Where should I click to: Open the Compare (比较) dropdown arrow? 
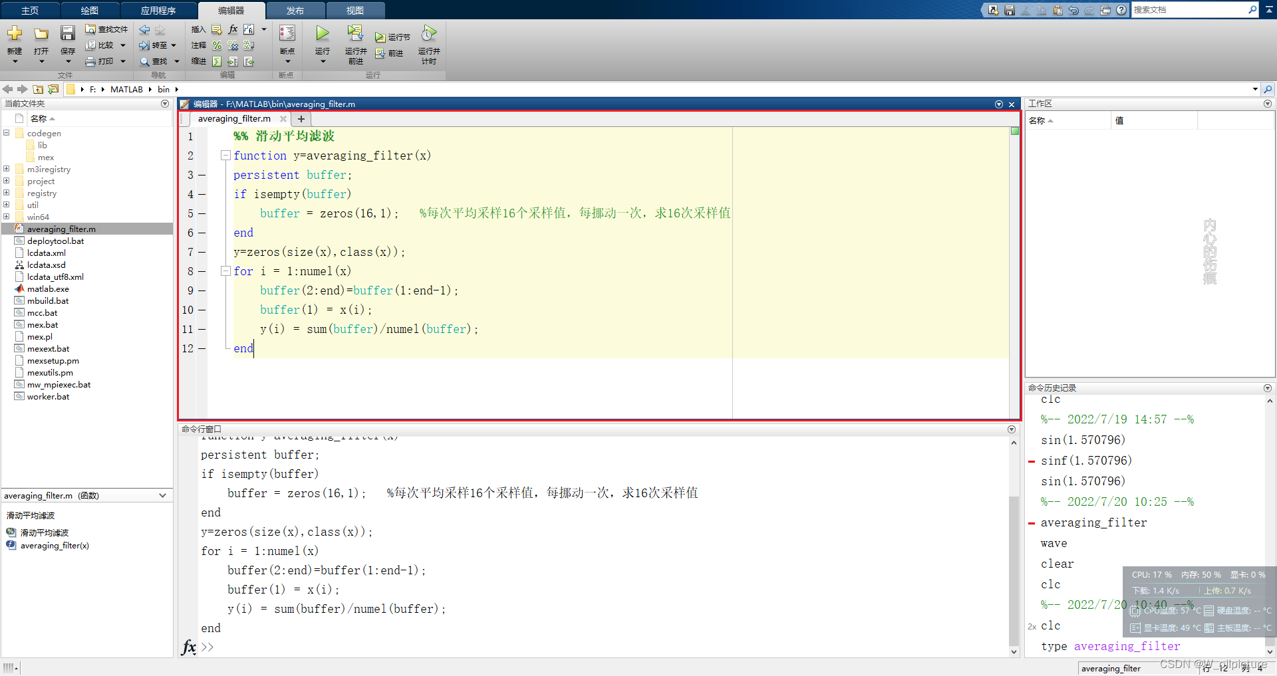[123, 45]
